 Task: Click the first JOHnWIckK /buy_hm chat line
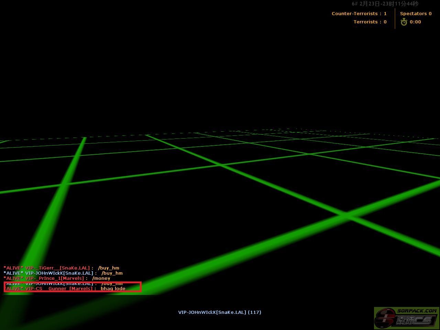[63, 273]
